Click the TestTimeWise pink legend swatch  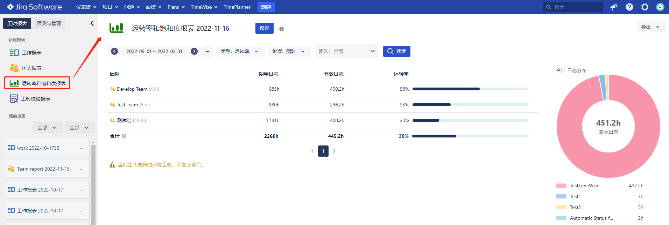[x=561, y=186]
